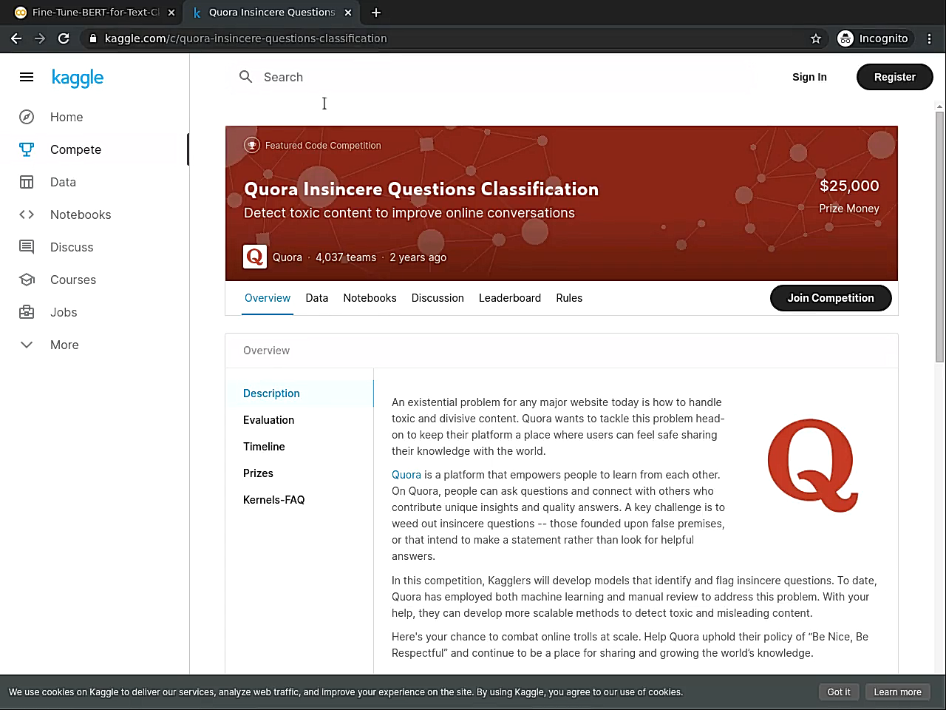
Task: Open the competition Data tab
Action: (317, 298)
